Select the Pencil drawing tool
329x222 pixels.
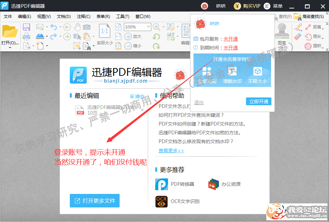(x=298, y=27)
